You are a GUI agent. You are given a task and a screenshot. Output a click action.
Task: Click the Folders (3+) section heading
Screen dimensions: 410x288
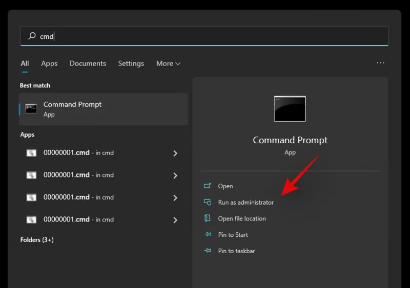(x=37, y=240)
